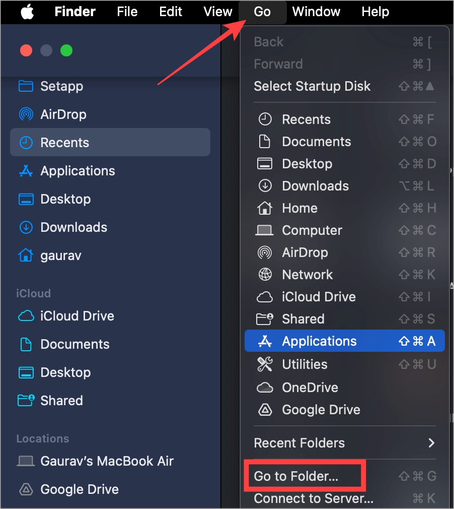Viewport: 454px width, 509px height.
Task: Click the AirDrop icon in Go menu
Action: [x=265, y=252]
